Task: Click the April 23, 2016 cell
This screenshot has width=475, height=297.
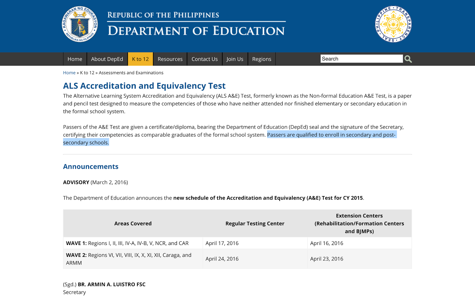Action: tap(360, 259)
